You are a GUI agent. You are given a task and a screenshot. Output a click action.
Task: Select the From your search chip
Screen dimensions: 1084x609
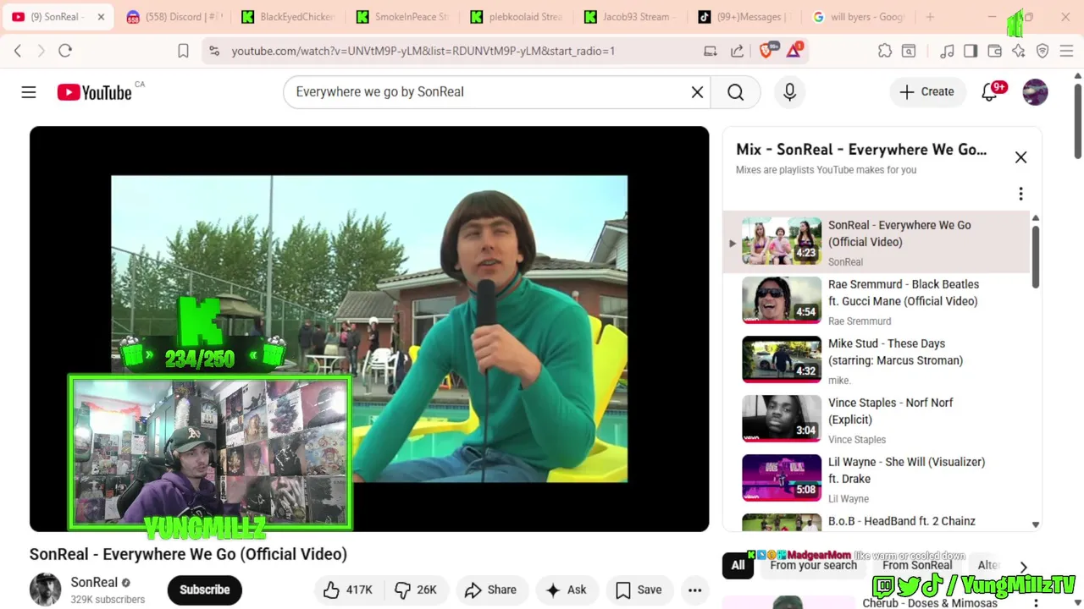point(813,565)
